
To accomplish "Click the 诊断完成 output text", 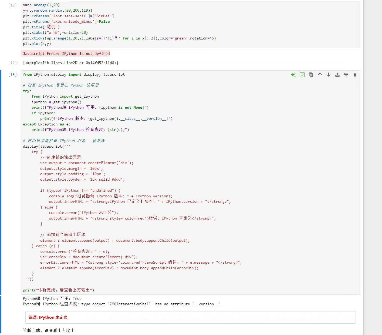I will (x=49, y=330).
